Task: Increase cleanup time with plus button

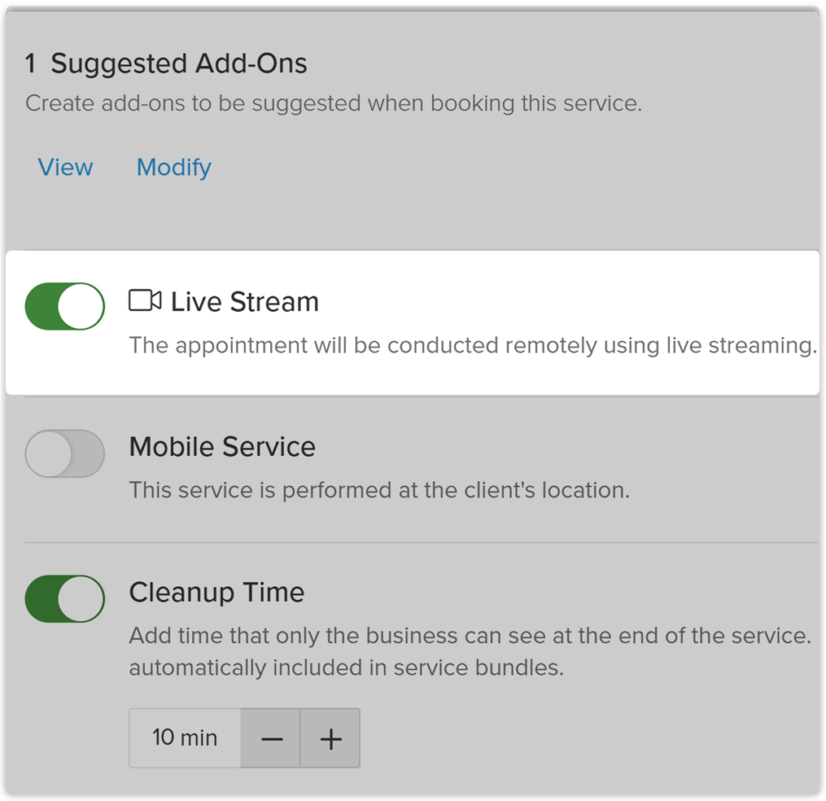Action: click(331, 738)
